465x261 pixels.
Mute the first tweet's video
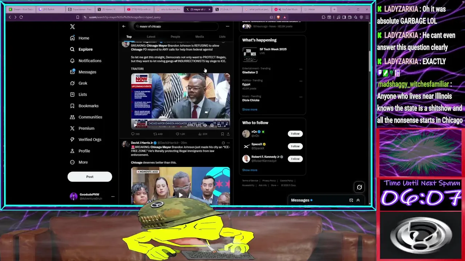(205, 125)
